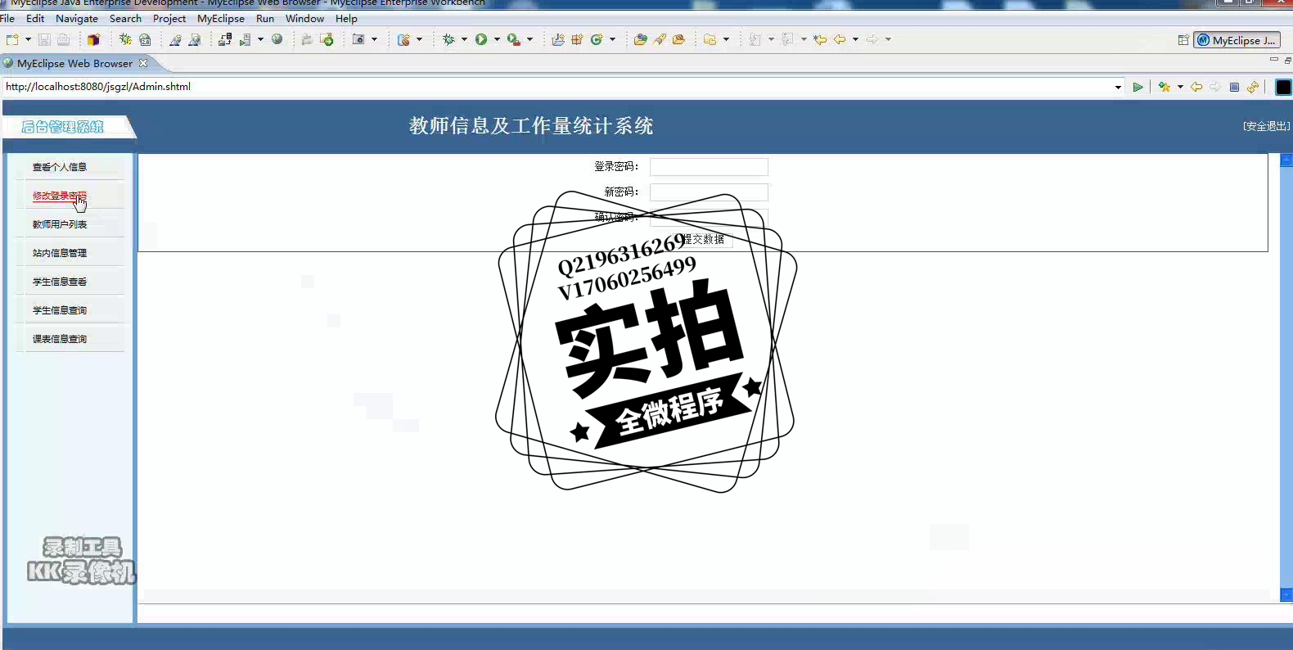Expand the Back history dropdown arrow
The image size is (1293, 650).
[855, 39]
